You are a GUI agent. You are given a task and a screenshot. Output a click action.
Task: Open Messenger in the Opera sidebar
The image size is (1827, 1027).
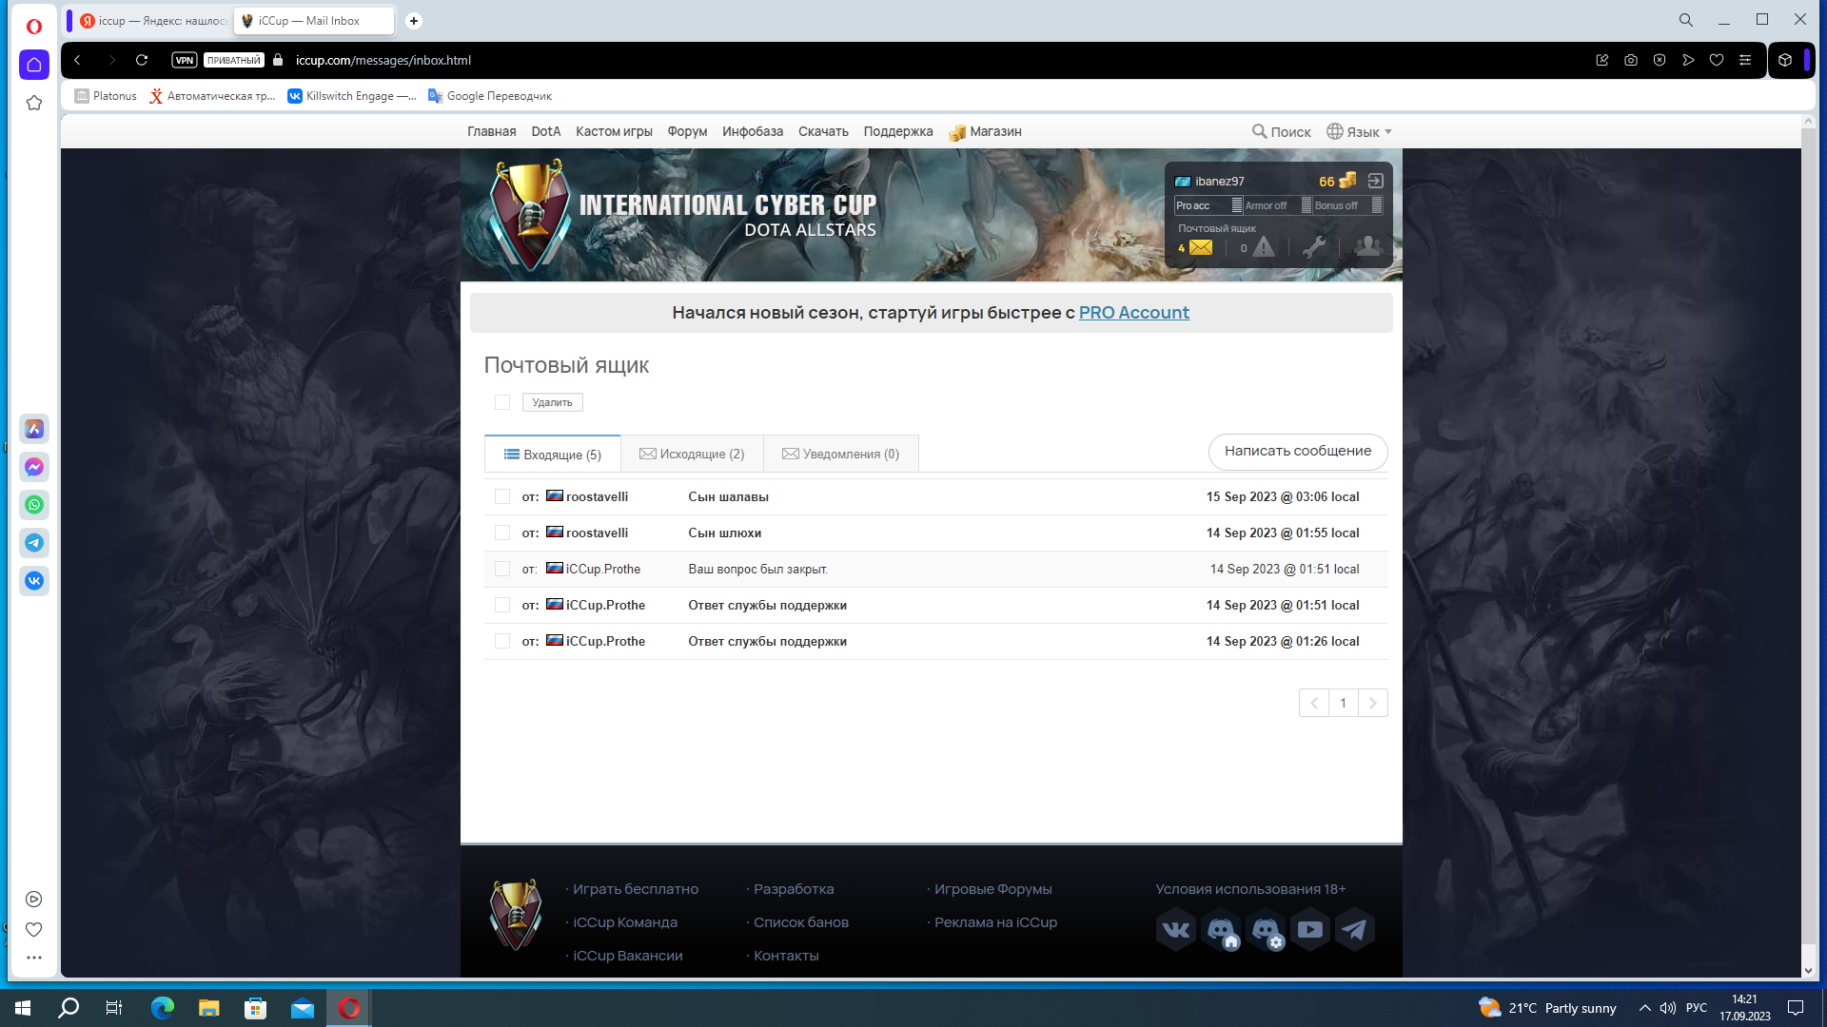(34, 467)
